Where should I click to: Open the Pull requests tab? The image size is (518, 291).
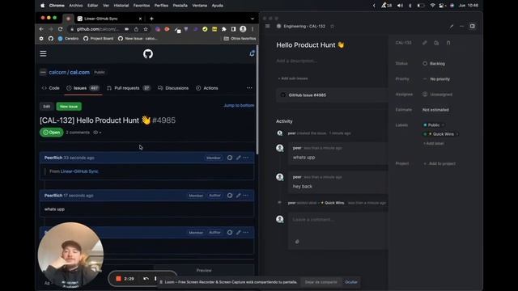click(129, 88)
